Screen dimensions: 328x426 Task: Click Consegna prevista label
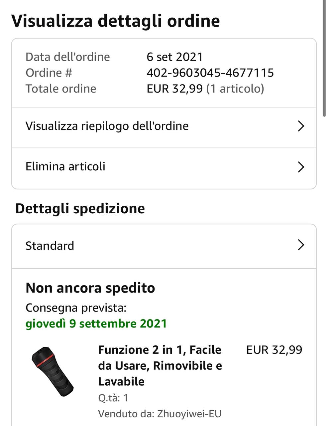(x=76, y=308)
